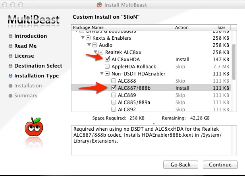Click the blue Installation Type step bullet
245x176 pixels.
(x=10, y=76)
